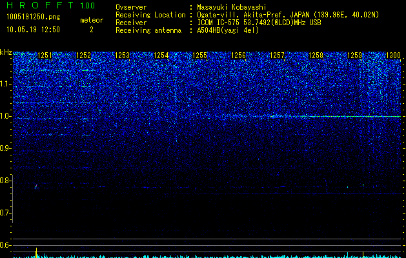Click the 1257 time marker
Image resolution: width=406 pixels, height=258 pixels.
pos(277,55)
